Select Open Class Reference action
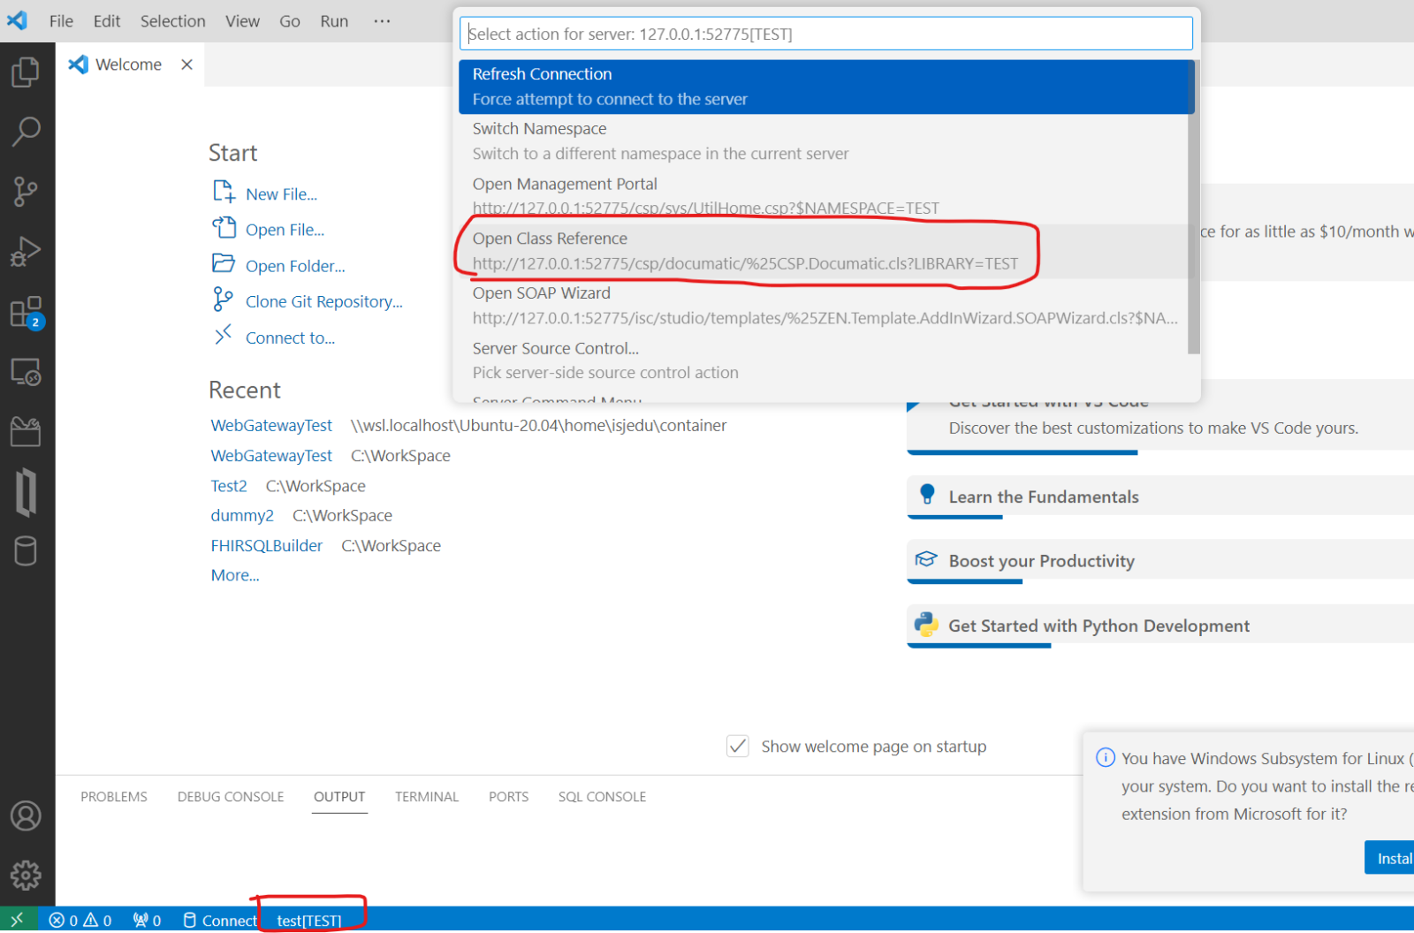The image size is (1414, 933). pos(824,251)
